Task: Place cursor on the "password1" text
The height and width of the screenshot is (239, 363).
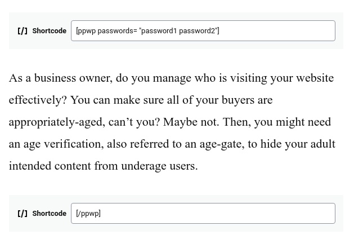Action: click(159, 31)
